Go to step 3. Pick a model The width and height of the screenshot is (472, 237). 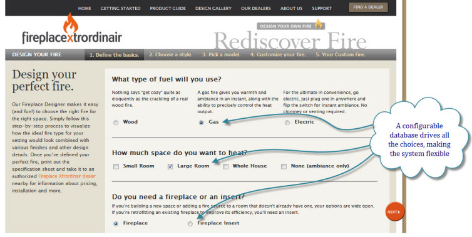(221, 54)
